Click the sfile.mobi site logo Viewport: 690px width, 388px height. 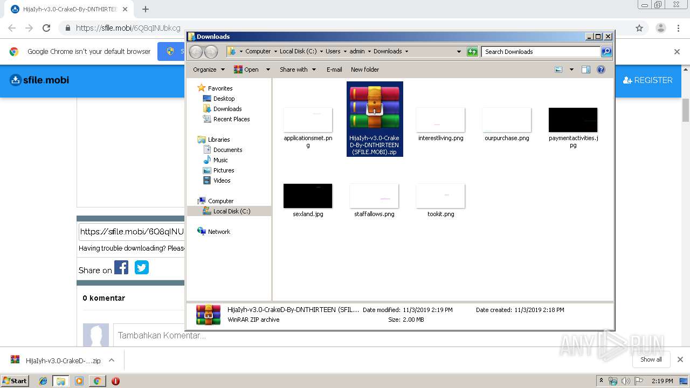pos(39,80)
